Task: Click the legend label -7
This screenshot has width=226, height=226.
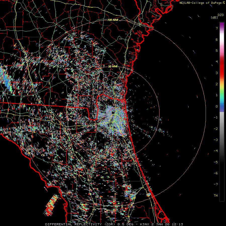Action: 216,184
